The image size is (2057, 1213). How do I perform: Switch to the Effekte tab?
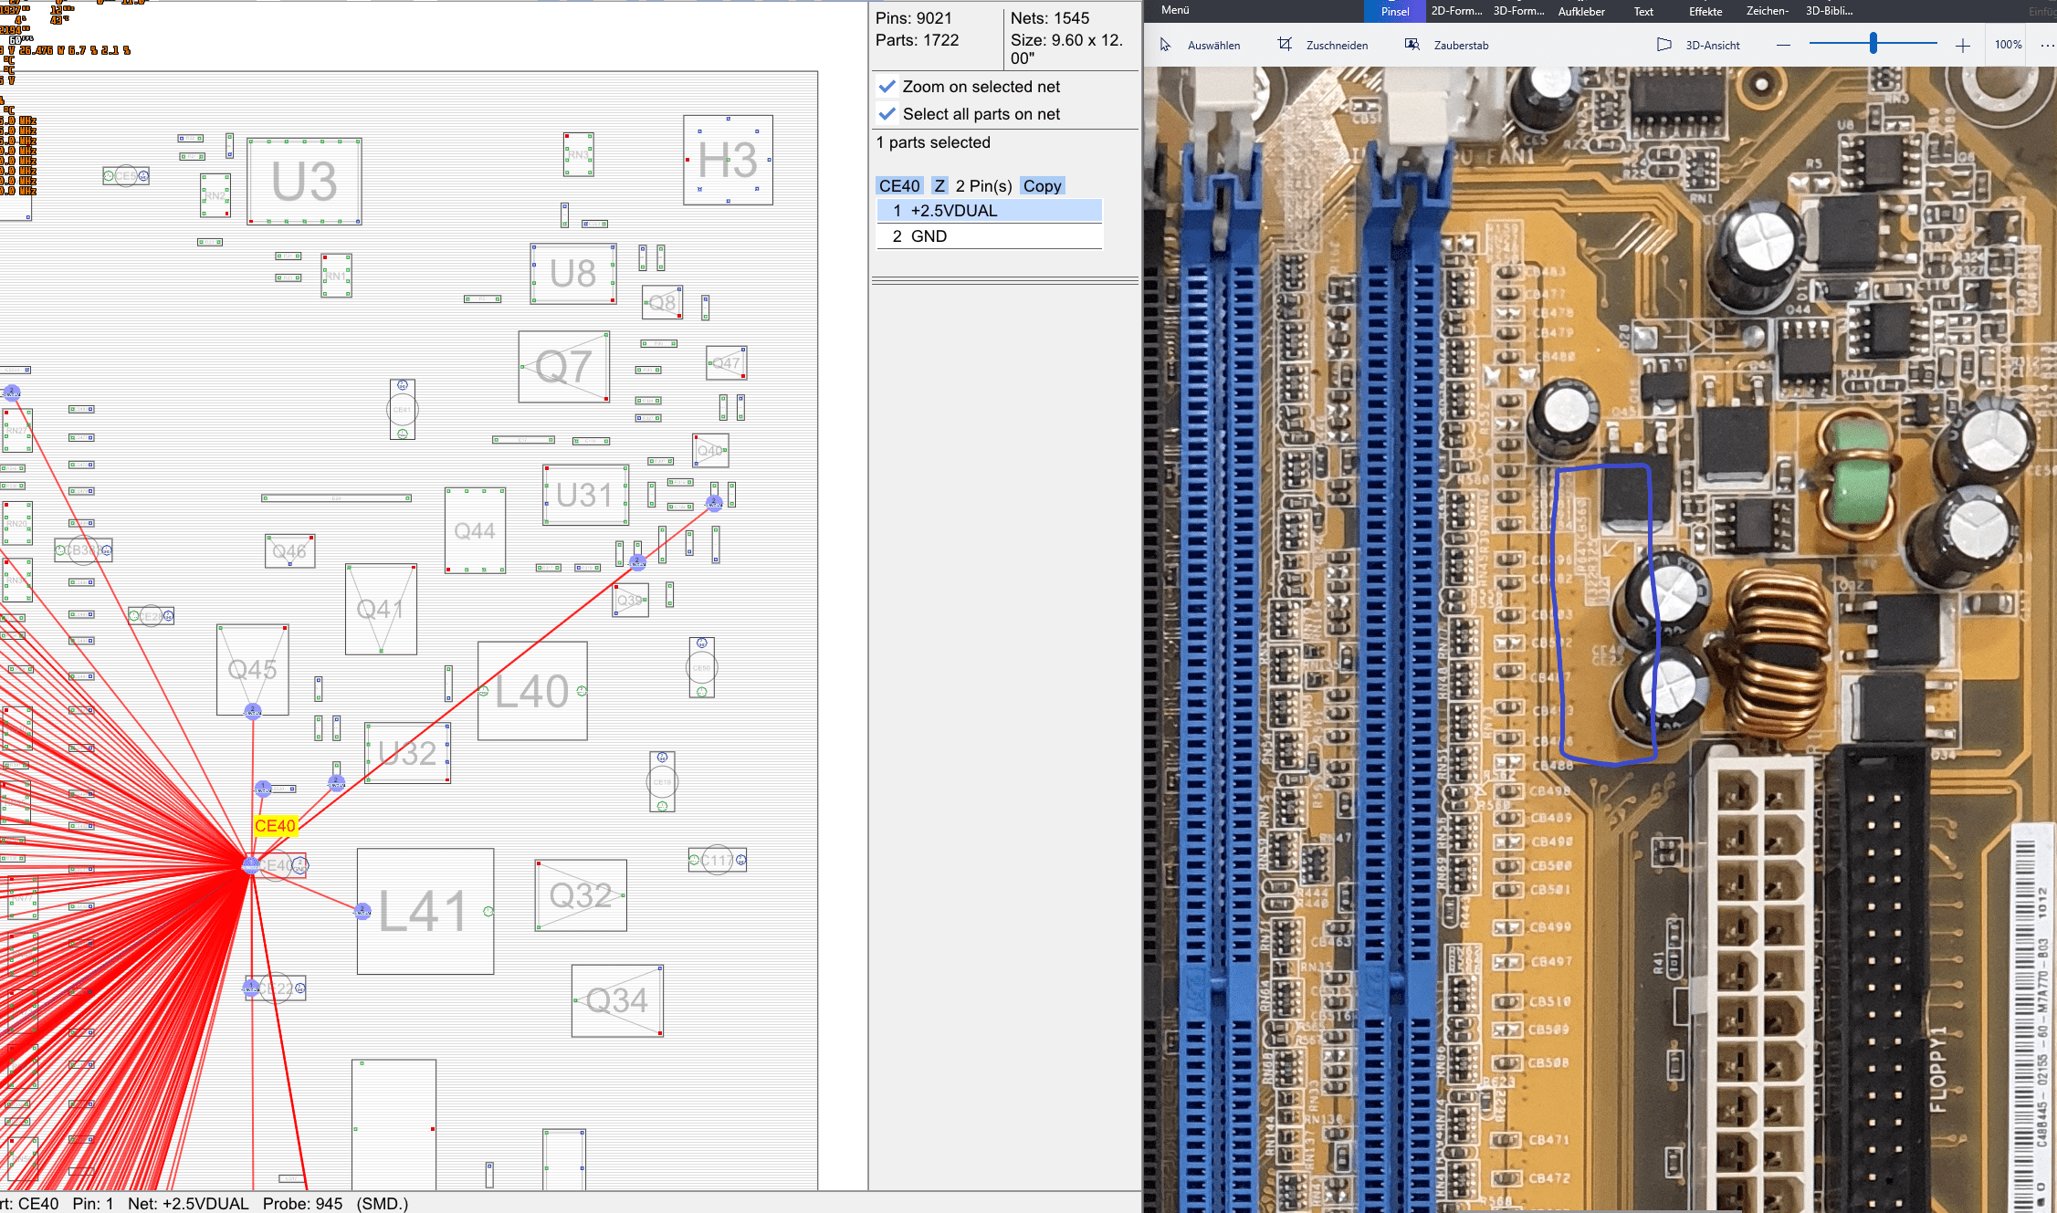(x=1705, y=11)
